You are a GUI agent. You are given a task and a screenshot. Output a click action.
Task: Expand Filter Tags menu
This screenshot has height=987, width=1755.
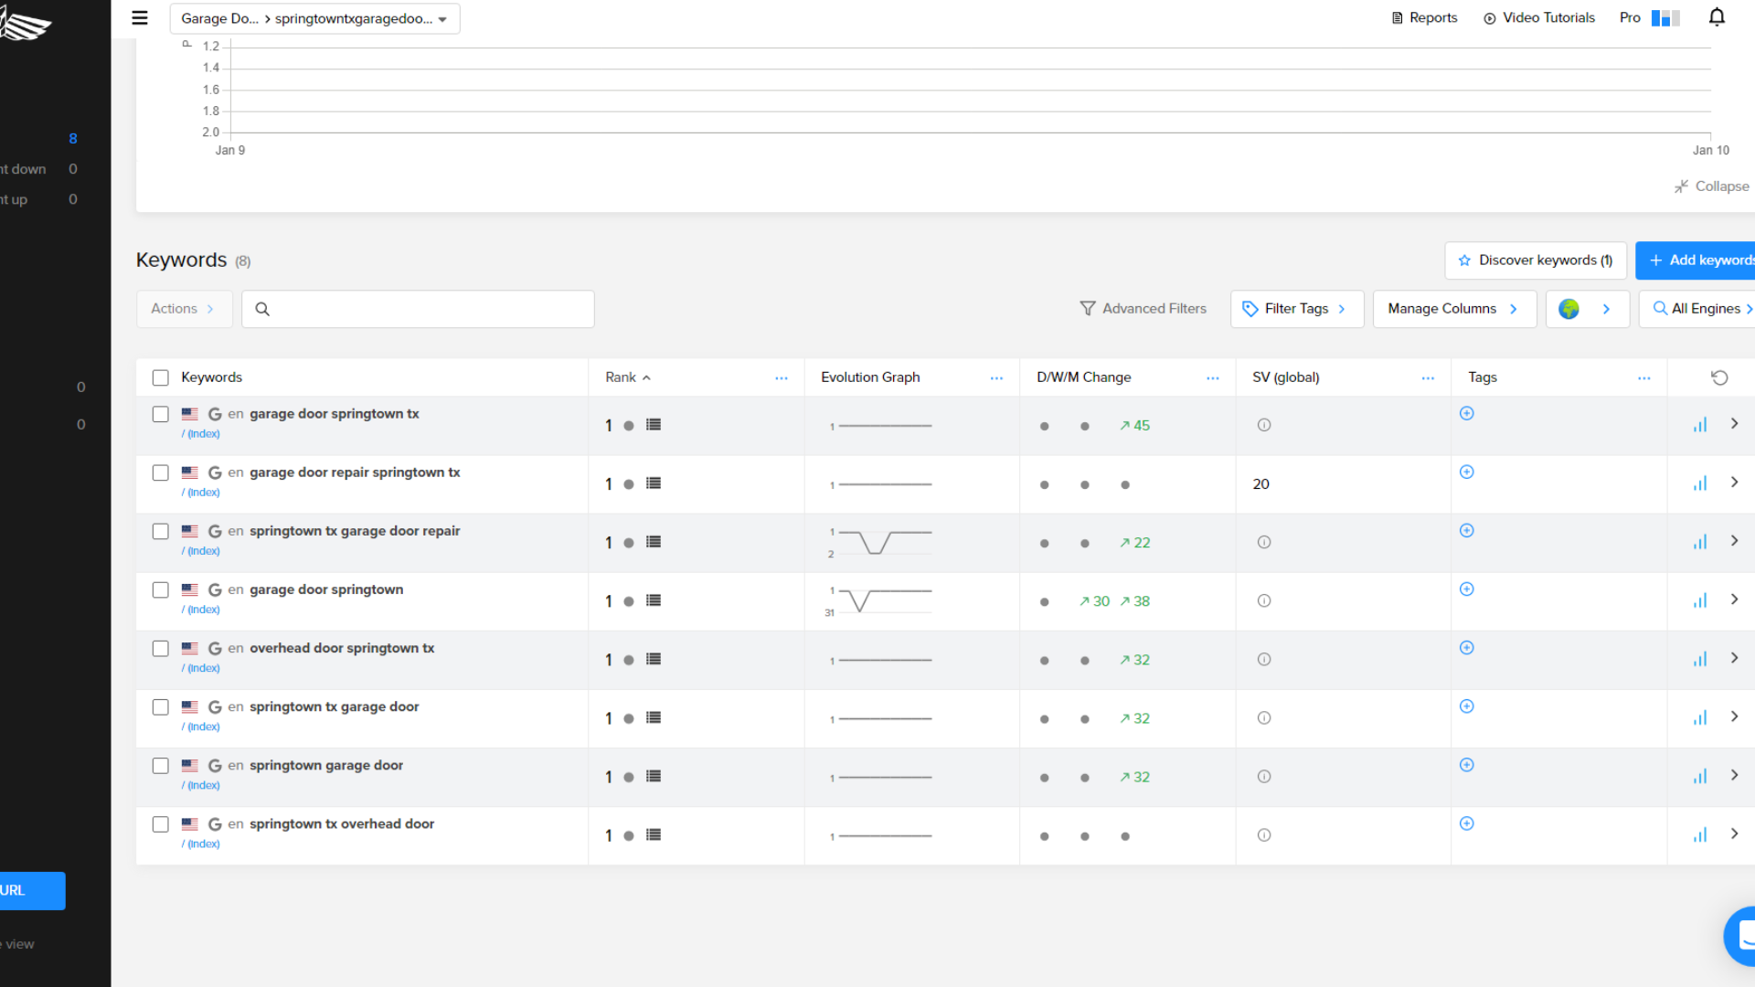pyautogui.click(x=1297, y=309)
